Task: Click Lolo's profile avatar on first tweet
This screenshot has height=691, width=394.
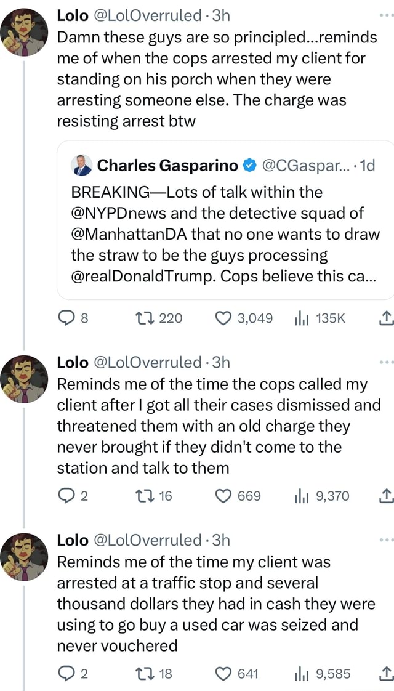Action: point(23,26)
